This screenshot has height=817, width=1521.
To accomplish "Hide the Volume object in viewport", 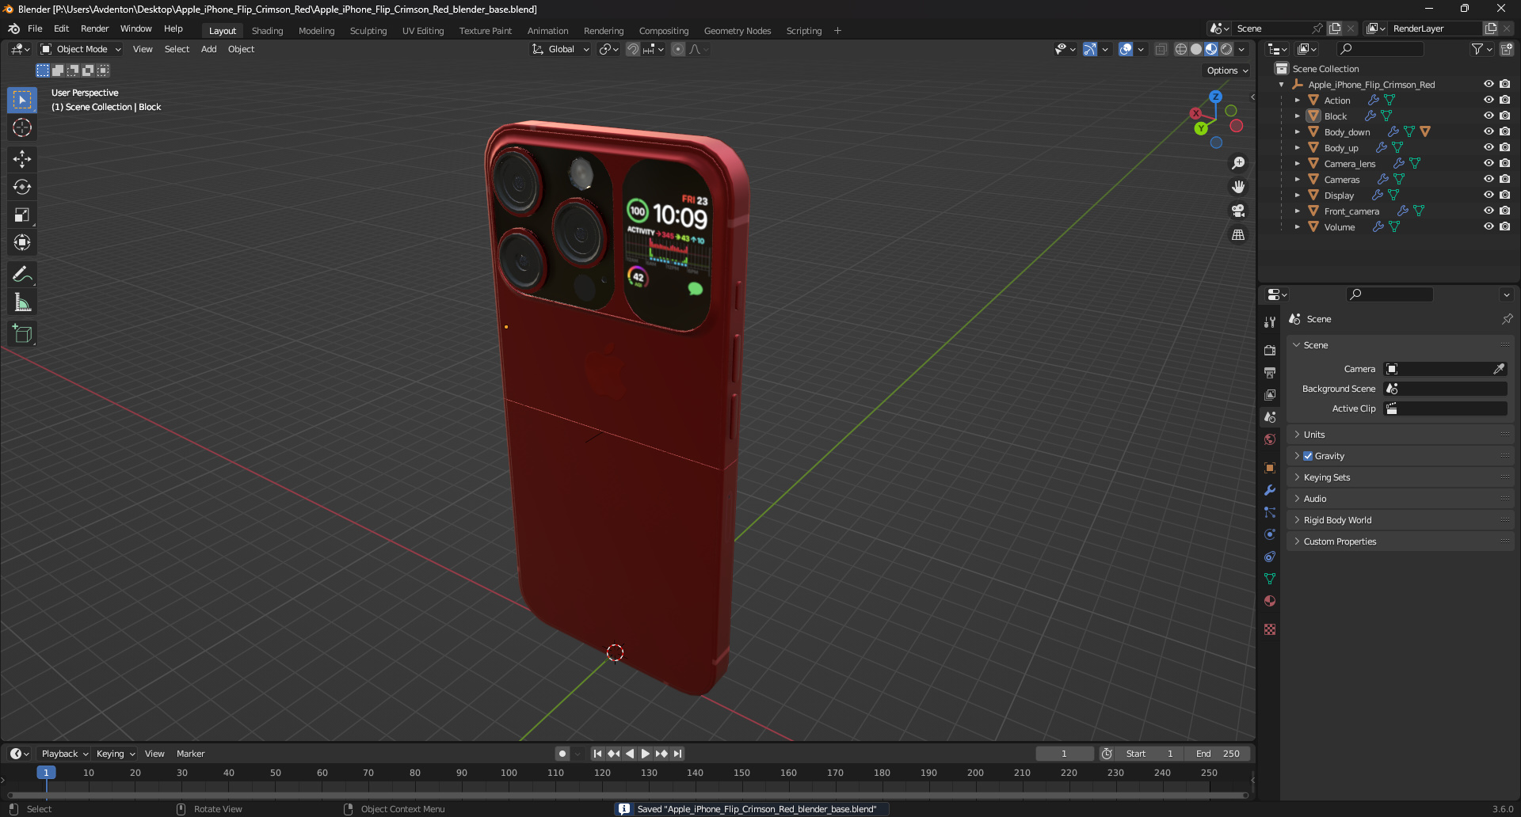I will pos(1489,226).
